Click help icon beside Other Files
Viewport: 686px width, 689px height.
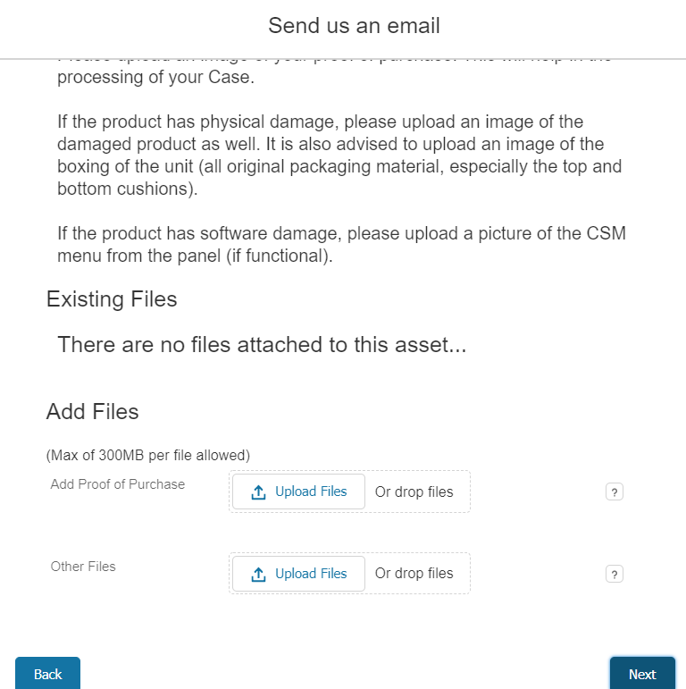tap(614, 574)
